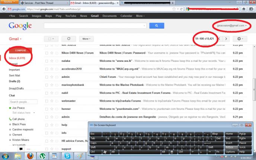Click Options key on On-Screen Keyboard
Viewport: 256px width, 160px height.
pyautogui.click(x=230, y=152)
